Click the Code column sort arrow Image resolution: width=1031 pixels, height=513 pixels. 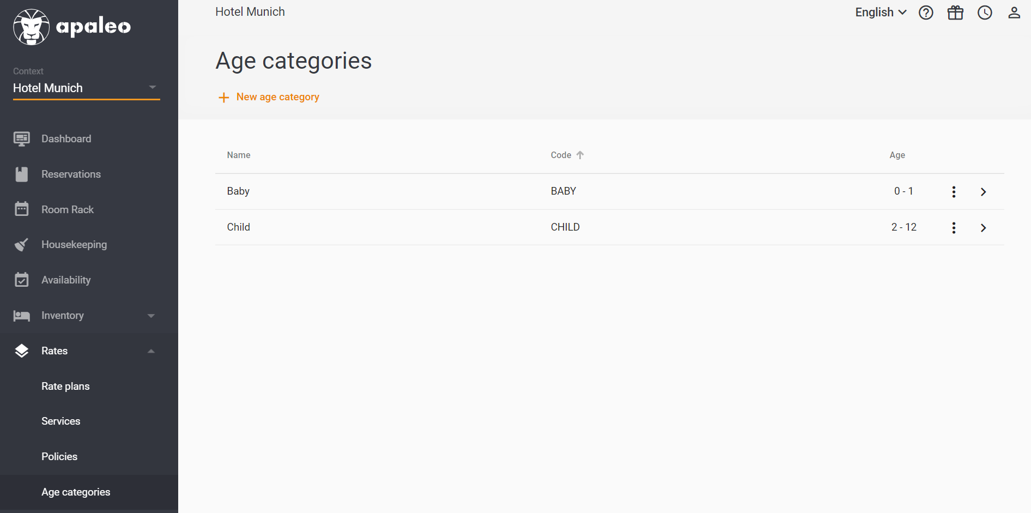coord(580,155)
